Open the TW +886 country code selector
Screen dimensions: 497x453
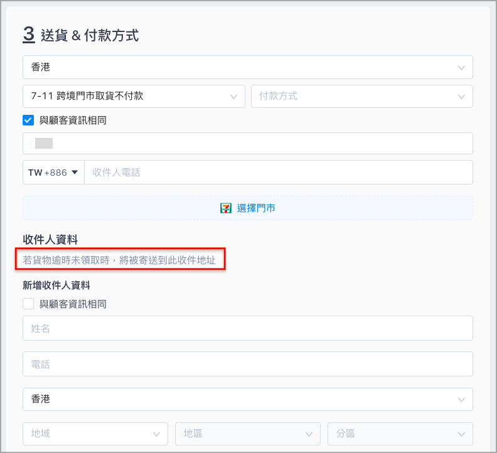pos(53,172)
